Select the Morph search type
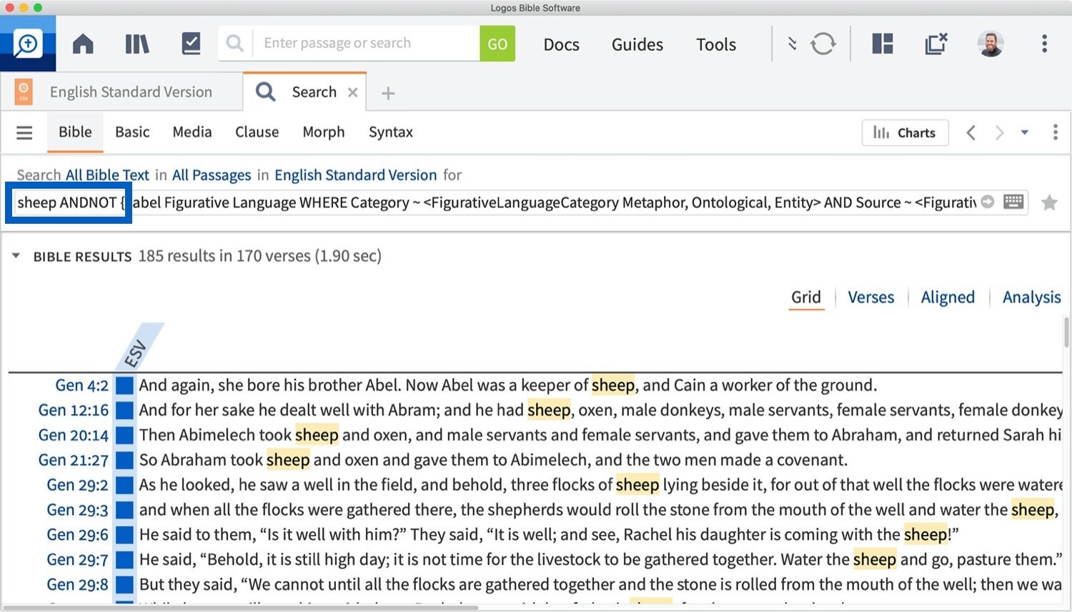Screen dimensions: 1072x612 click(324, 132)
